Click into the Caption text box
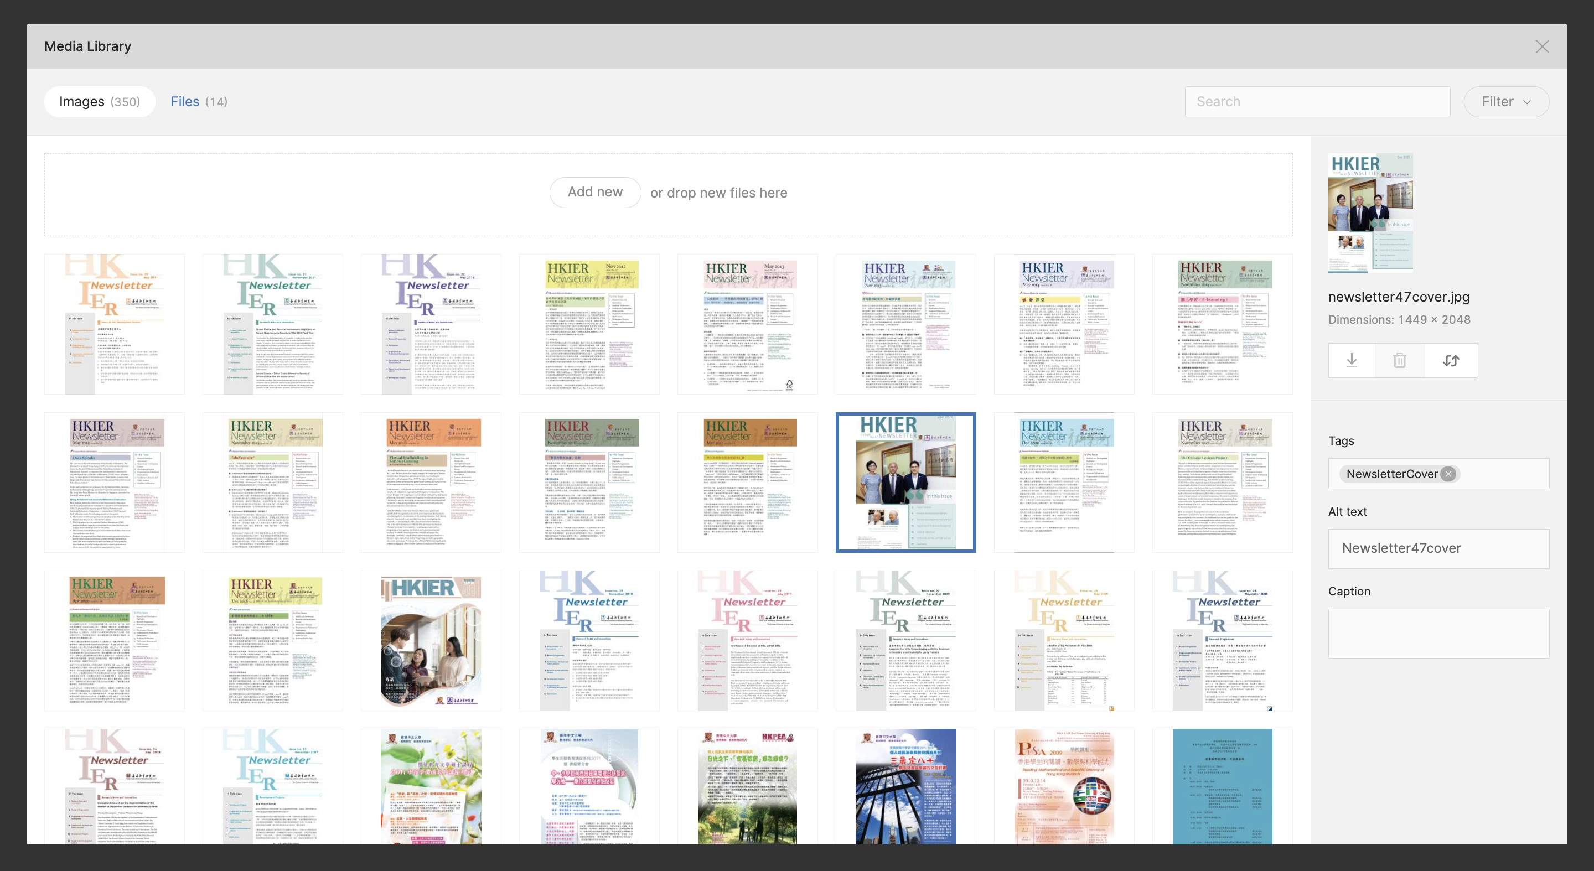 (x=1438, y=633)
